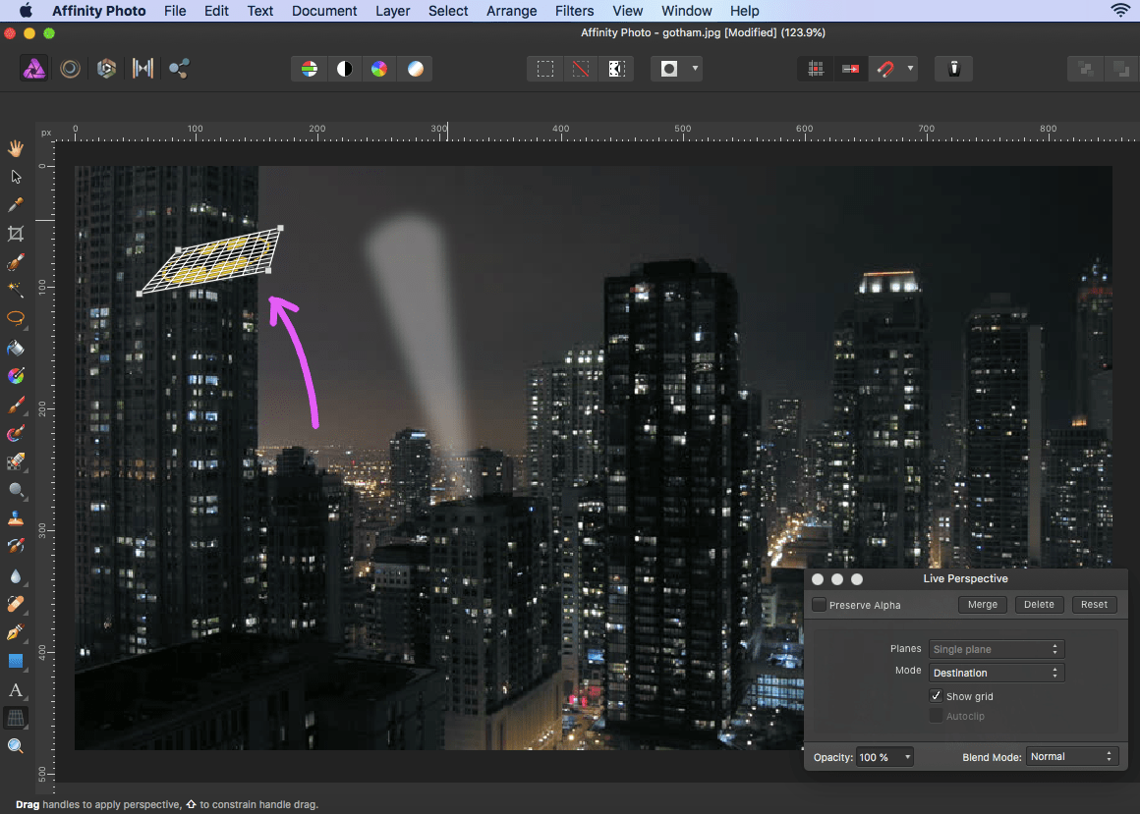The image size is (1140, 814).
Task: Click the top-right perspective grid handle
Action: tap(280, 229)
